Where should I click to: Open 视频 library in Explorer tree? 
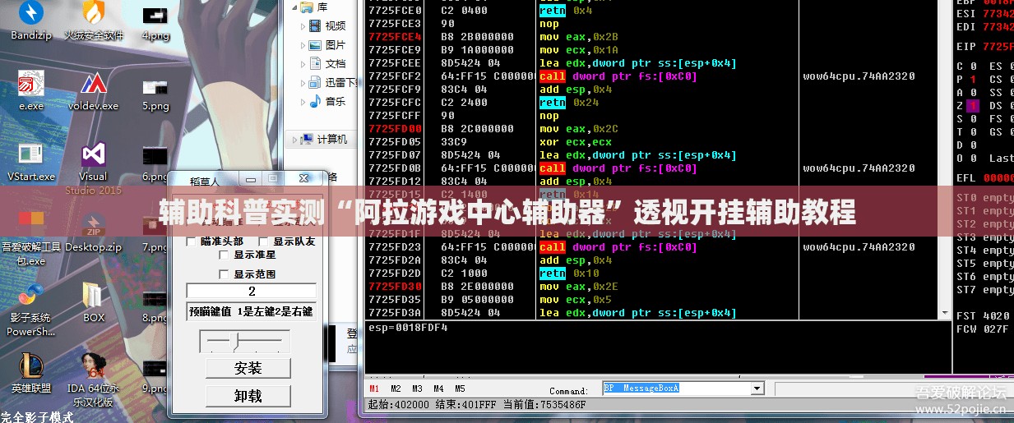coord(327,26)
